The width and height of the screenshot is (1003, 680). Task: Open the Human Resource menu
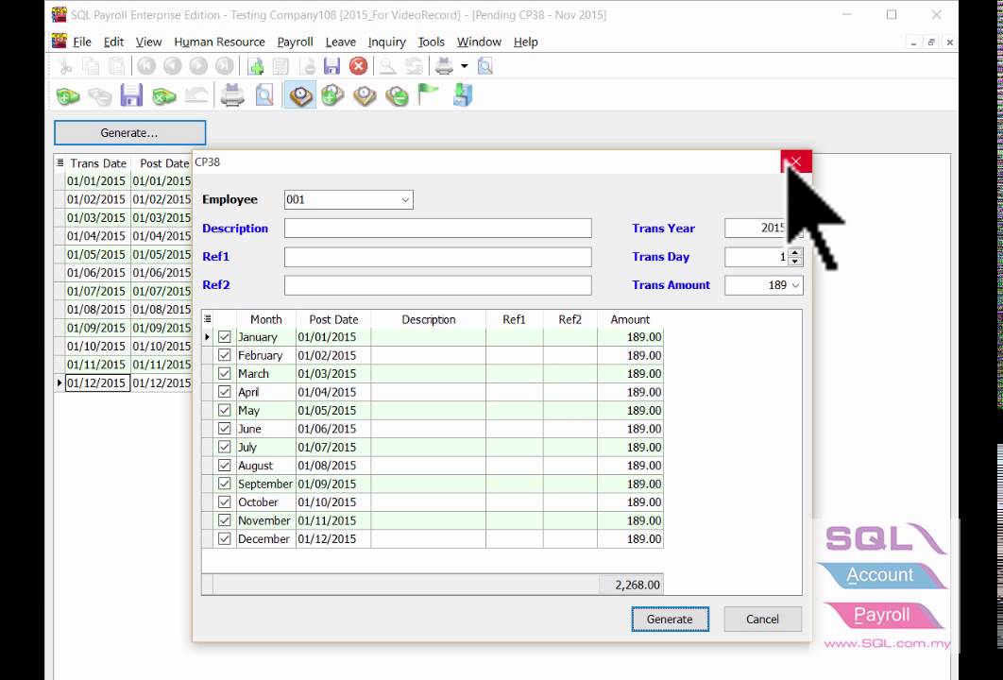pos(219,42)
